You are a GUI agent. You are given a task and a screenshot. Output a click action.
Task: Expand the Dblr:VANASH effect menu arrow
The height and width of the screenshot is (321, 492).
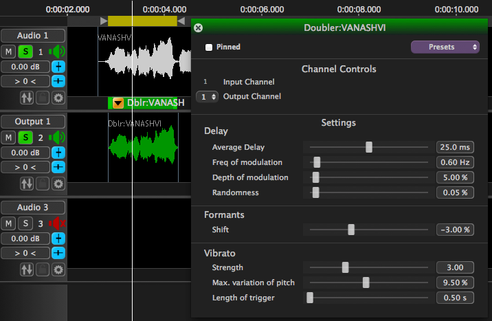pos(118,103)
